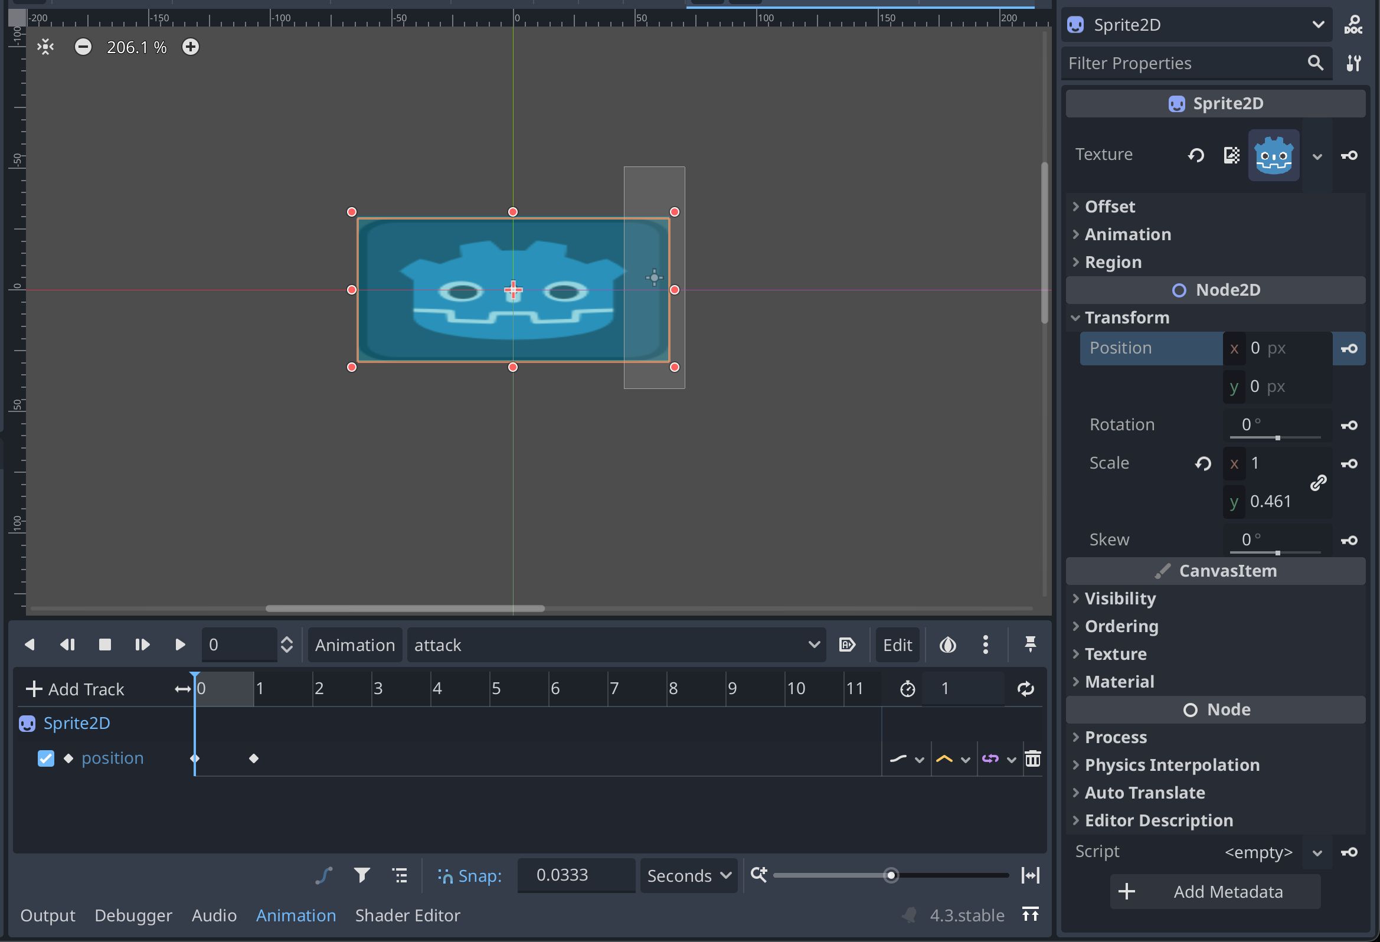Toggle onion skinning
The height and width of the screenshot is (942, 1380).
click(x=947, y=645)
